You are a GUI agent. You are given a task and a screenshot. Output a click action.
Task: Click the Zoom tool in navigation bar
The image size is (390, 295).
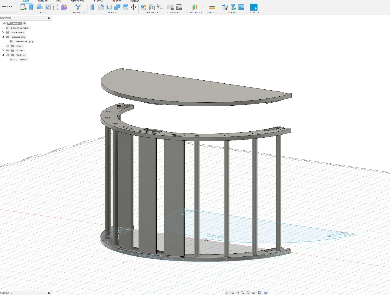(242, 293)
